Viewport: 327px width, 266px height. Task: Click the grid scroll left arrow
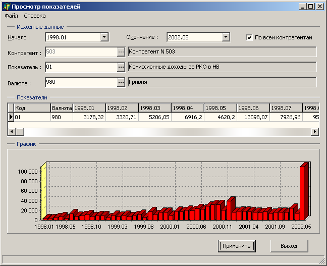(12, 131)
